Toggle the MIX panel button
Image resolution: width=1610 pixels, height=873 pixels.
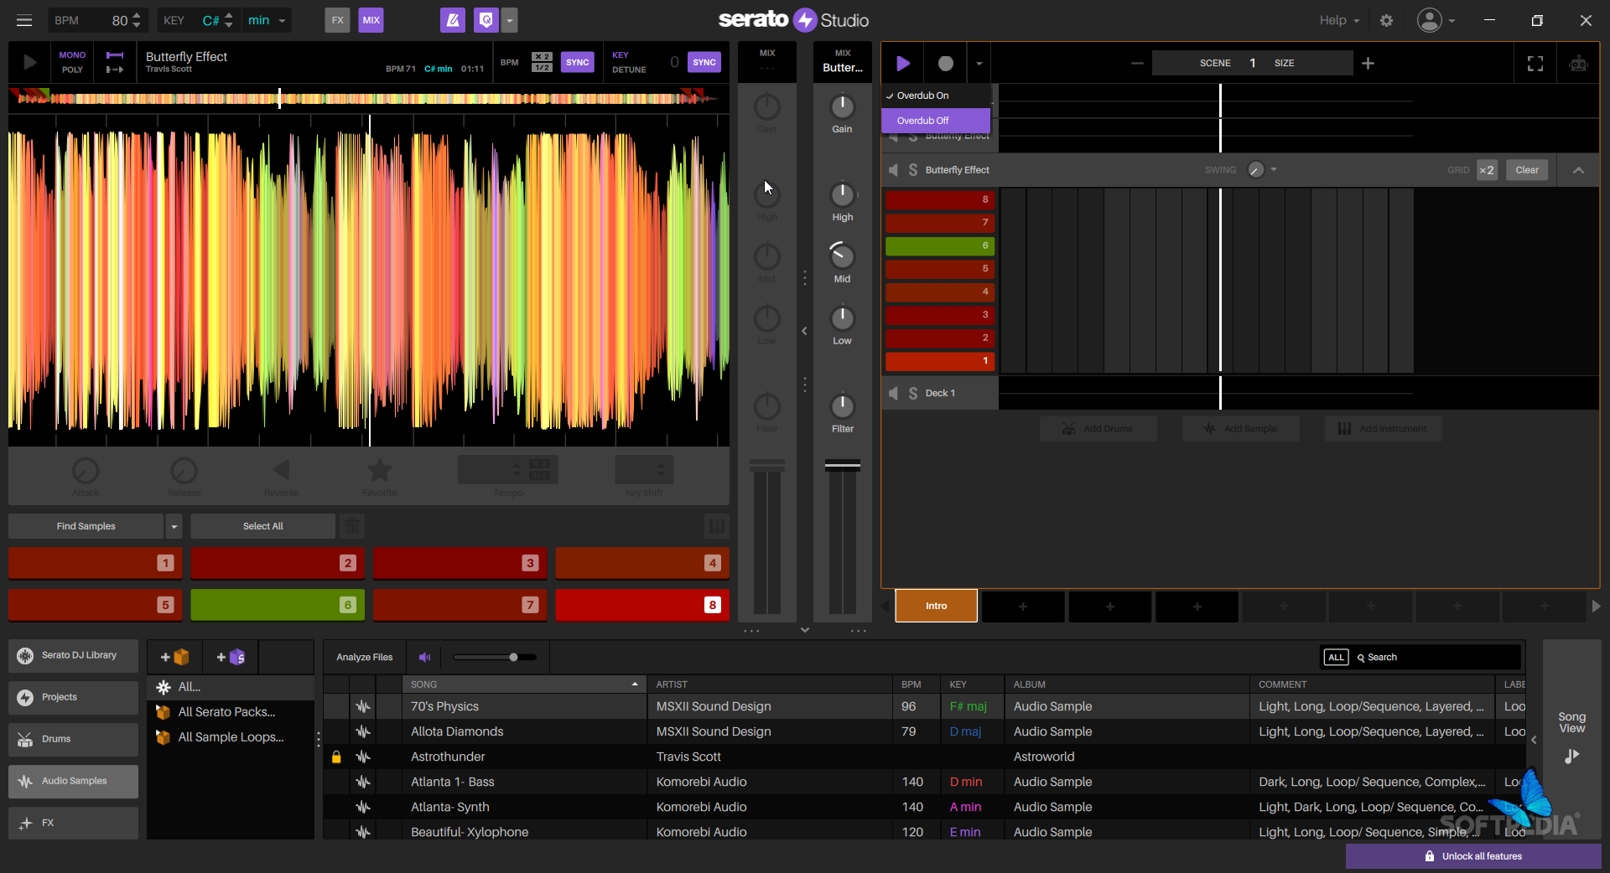tap(371, 20)
